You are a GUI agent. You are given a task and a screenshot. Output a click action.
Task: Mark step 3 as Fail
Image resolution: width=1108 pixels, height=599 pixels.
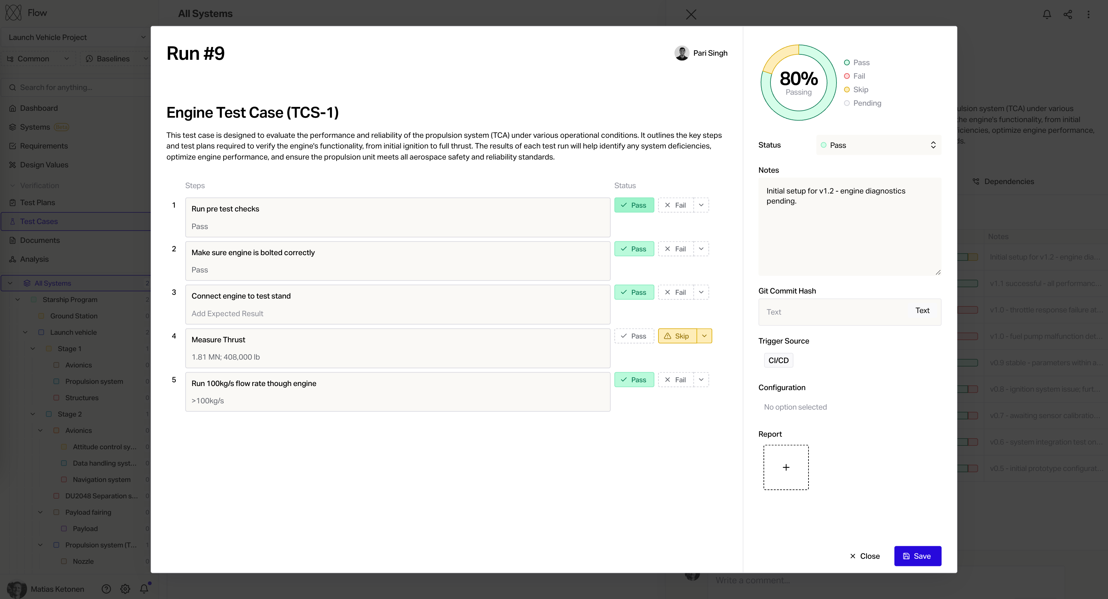coord(675,292)
